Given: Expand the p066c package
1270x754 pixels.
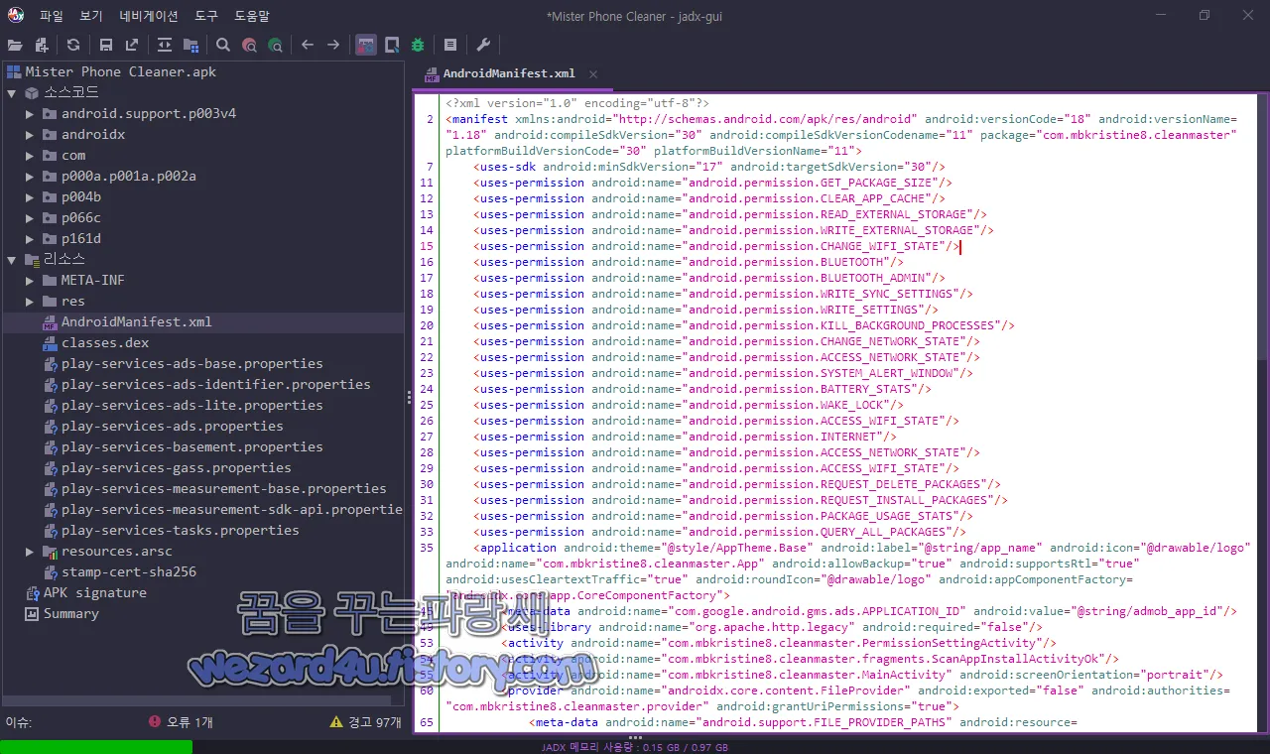Looking at the screenshot, I should [x=30, y=218].
